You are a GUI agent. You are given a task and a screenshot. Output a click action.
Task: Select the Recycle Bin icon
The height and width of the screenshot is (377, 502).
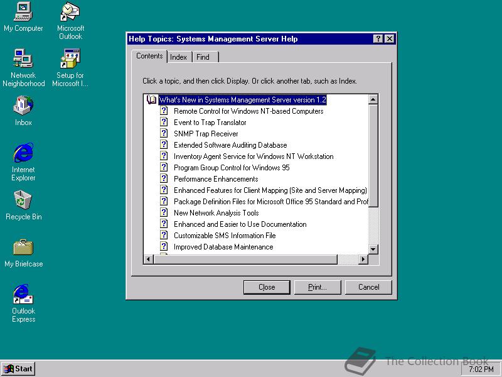coord(23,205)
